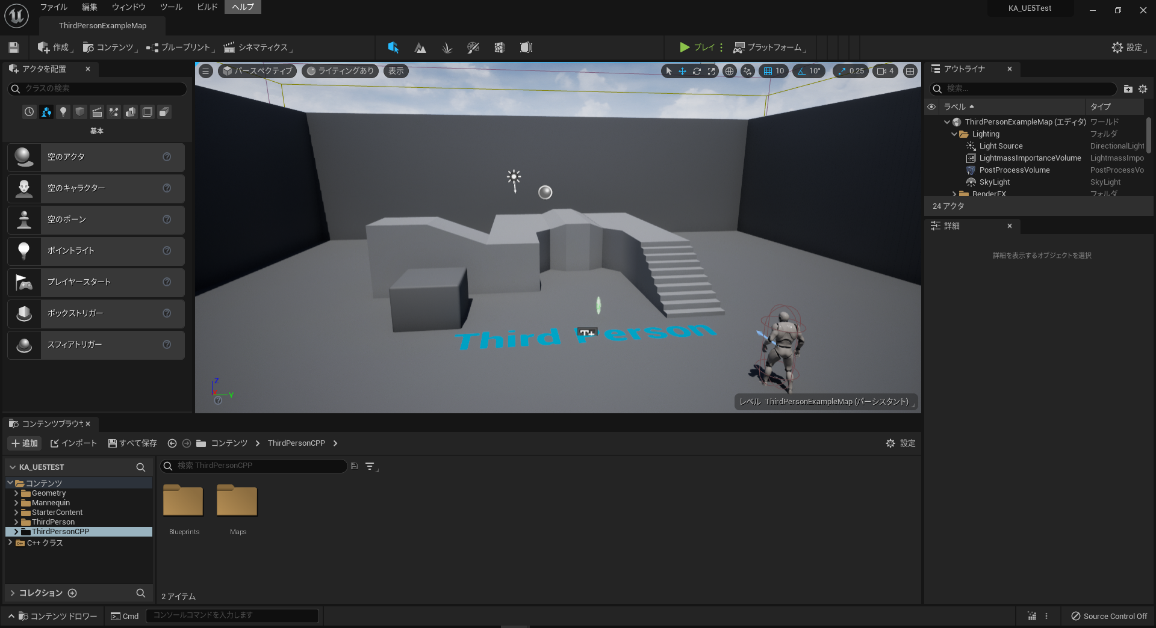1156x628 pixels.
Task: Click the Unreal Engine logo
Action: [x=16, y=16]
